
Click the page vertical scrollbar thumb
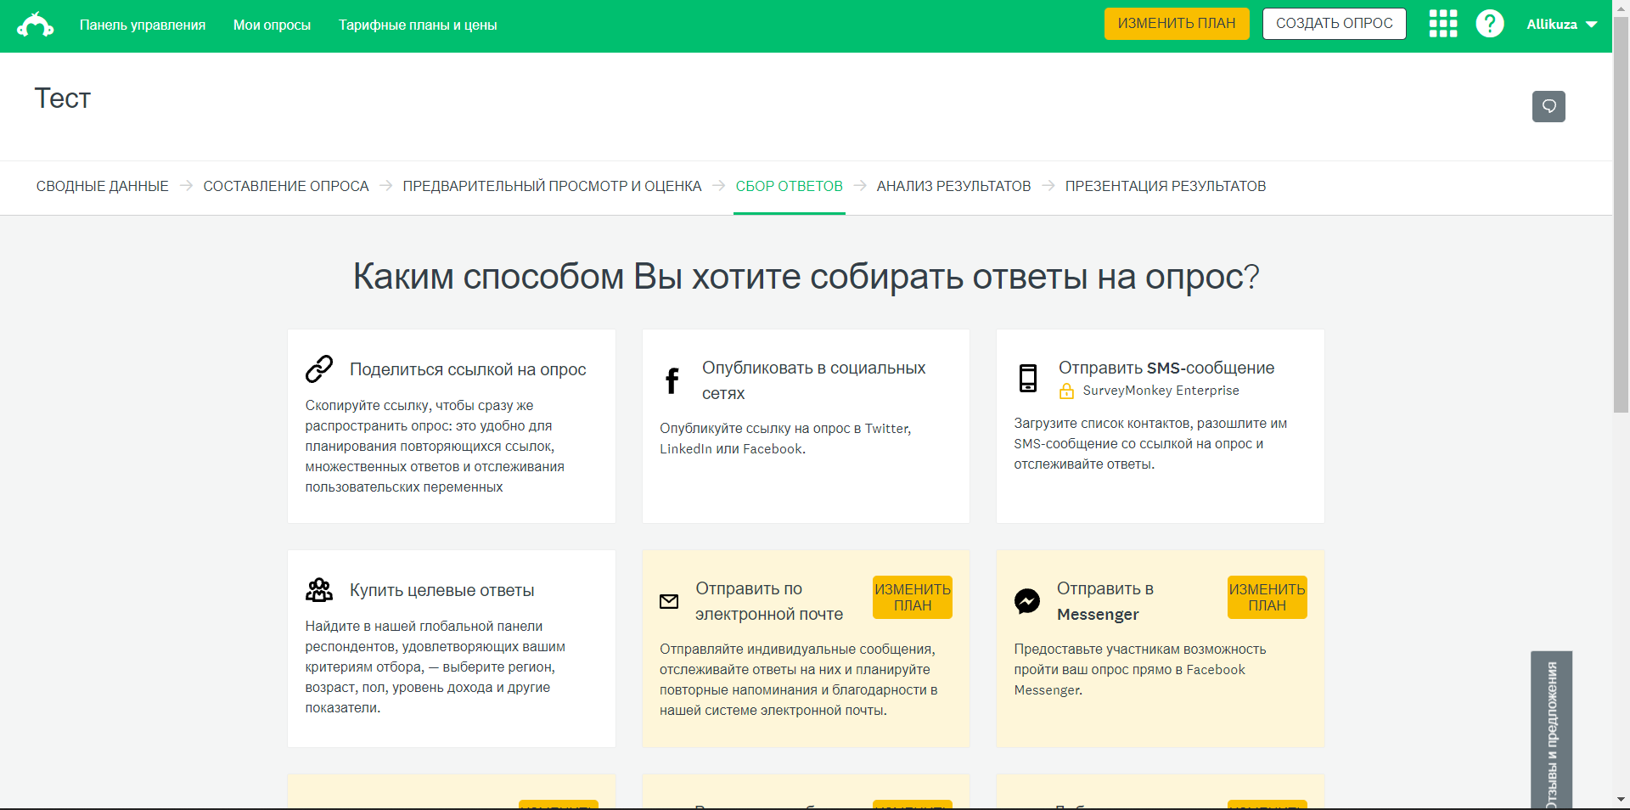1621,217
